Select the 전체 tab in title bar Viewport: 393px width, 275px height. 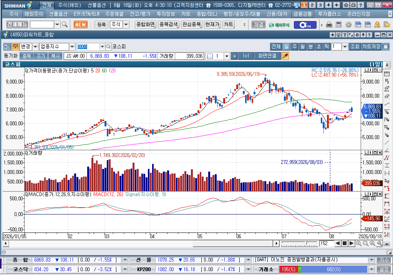47,5
